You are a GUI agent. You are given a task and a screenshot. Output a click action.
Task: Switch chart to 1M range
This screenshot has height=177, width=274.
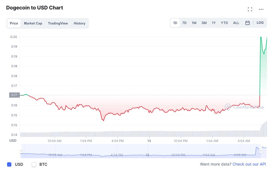(194, 23)
